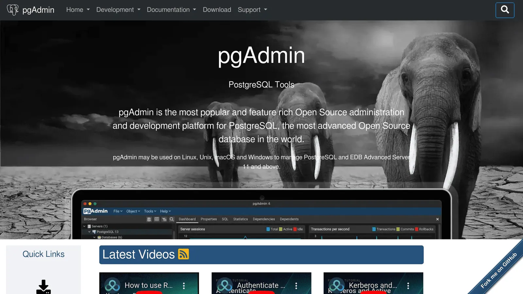The image size is (523, 294).
Task: Click the pgAdmin brand text link
Action: click(x=38, y=10)
